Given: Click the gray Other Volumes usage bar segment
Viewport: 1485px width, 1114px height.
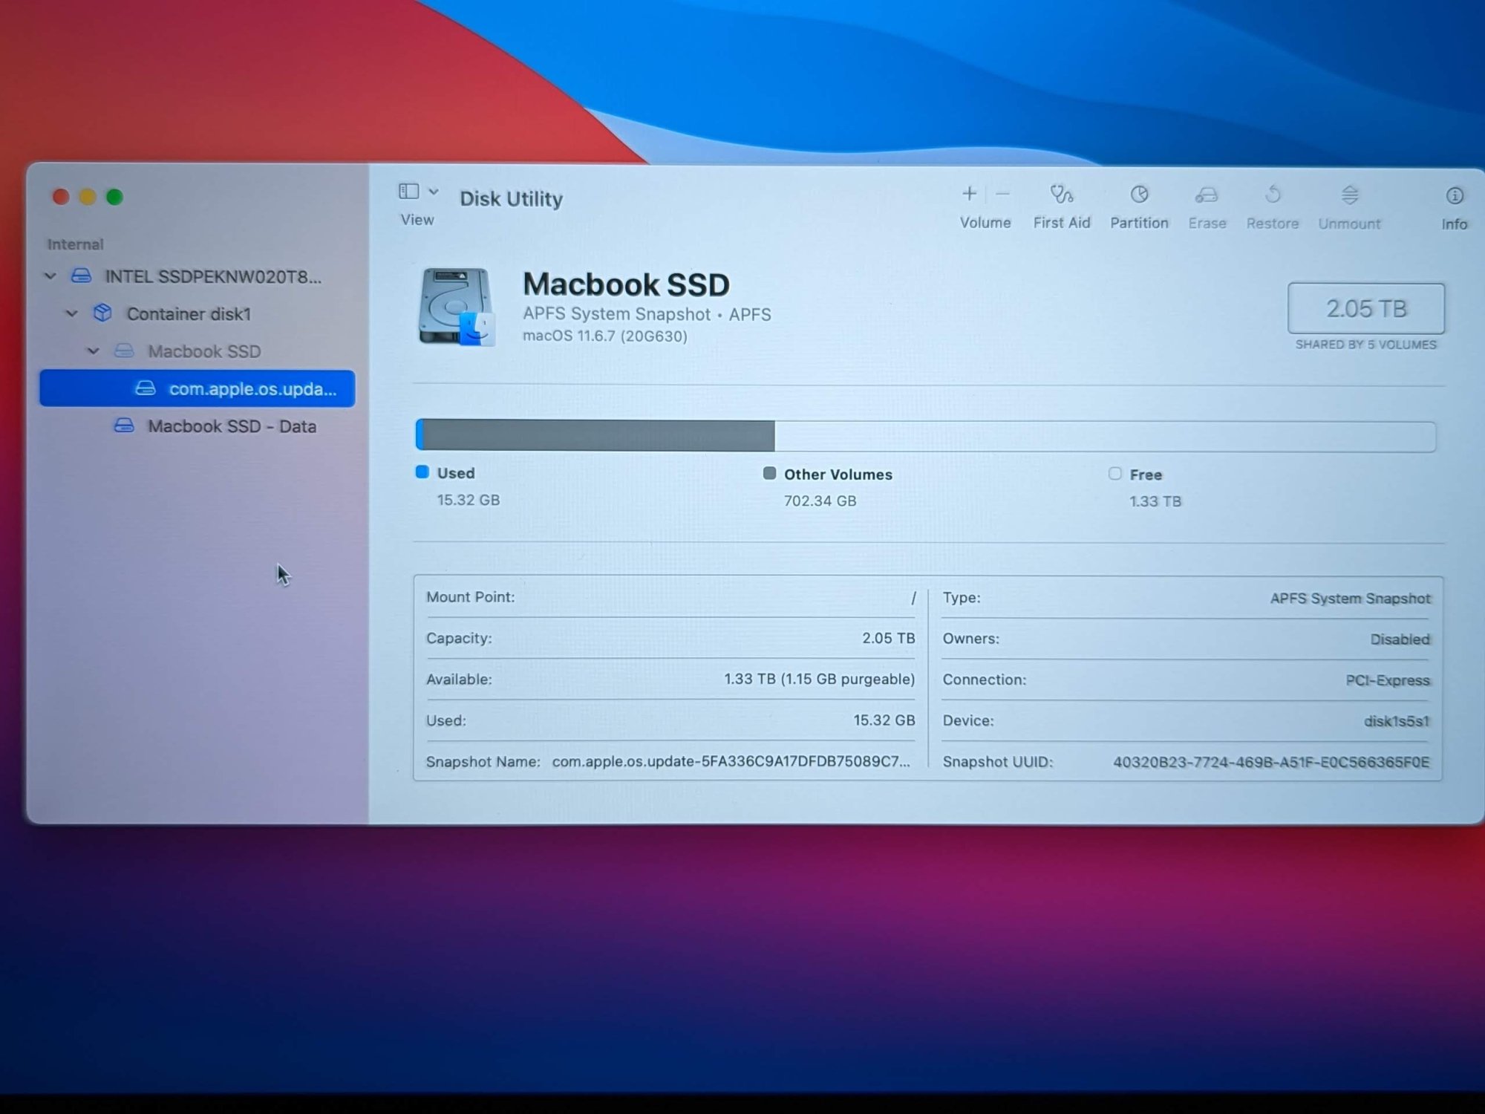Looking at the screenshot, I should pyautogui.click(x=598, y=436).
